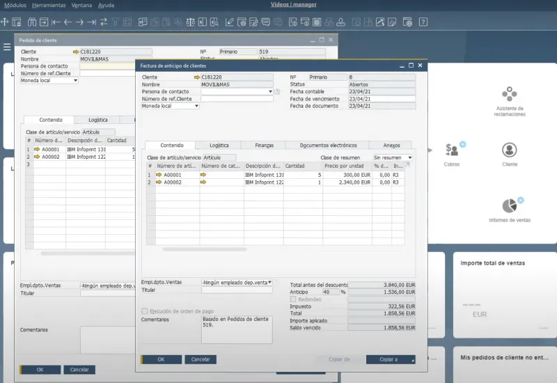Click Cancelar in Pedido de cliente window

(x=79, y=370)
